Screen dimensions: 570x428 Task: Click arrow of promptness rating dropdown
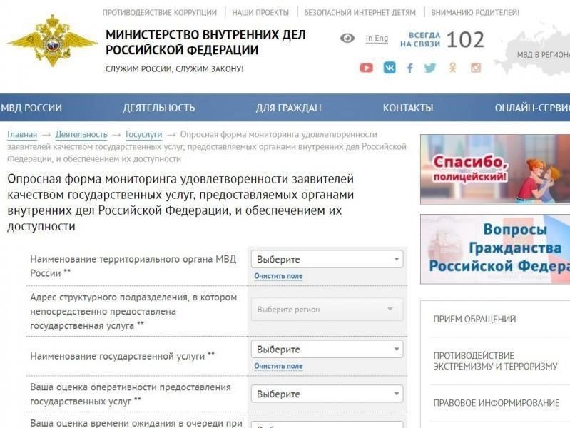click(397, 394)
